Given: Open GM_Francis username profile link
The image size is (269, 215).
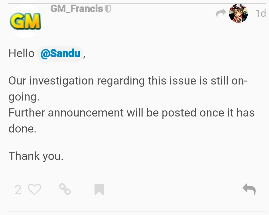Looking at the screenshot, I should coord(77,9).
